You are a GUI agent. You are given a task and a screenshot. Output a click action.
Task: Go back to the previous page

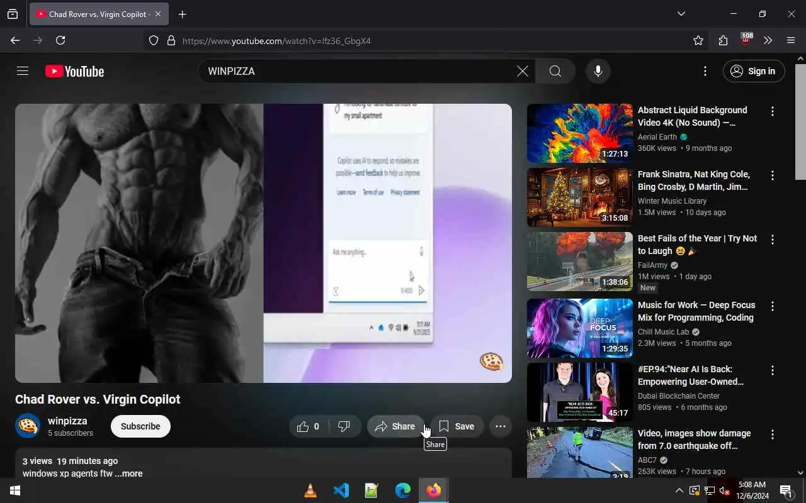(15, 40)
